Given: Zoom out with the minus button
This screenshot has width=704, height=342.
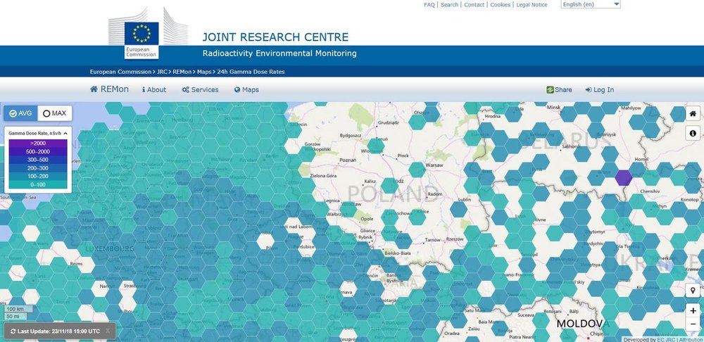Looking at the screenshot, I should (693, 324).
